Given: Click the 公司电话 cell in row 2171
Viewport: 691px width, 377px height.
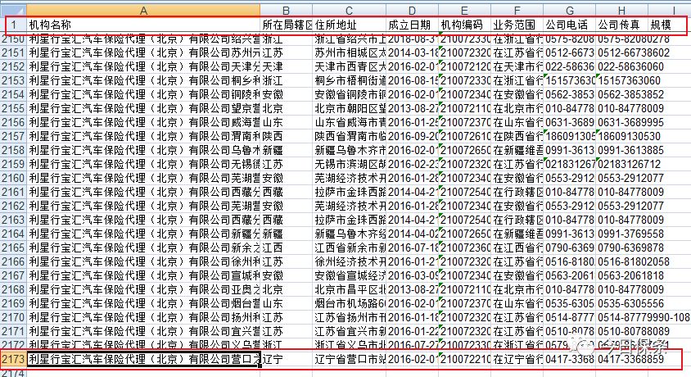Looking at the screenshot, I should tap(569, 332).
